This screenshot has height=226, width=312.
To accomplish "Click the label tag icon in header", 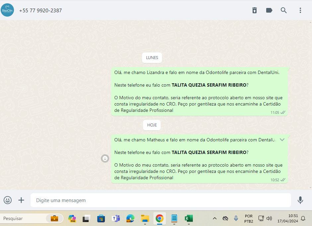I will 269,10.
